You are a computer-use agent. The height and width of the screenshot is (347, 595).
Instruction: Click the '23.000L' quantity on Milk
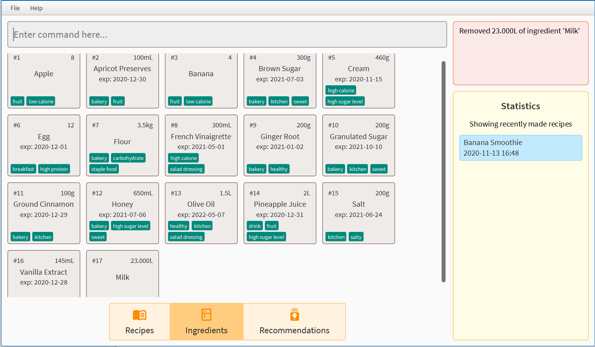click(x=142, y=261)
